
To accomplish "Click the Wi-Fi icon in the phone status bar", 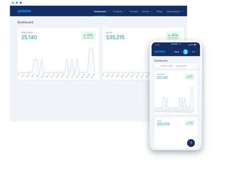I will point(192,45).
